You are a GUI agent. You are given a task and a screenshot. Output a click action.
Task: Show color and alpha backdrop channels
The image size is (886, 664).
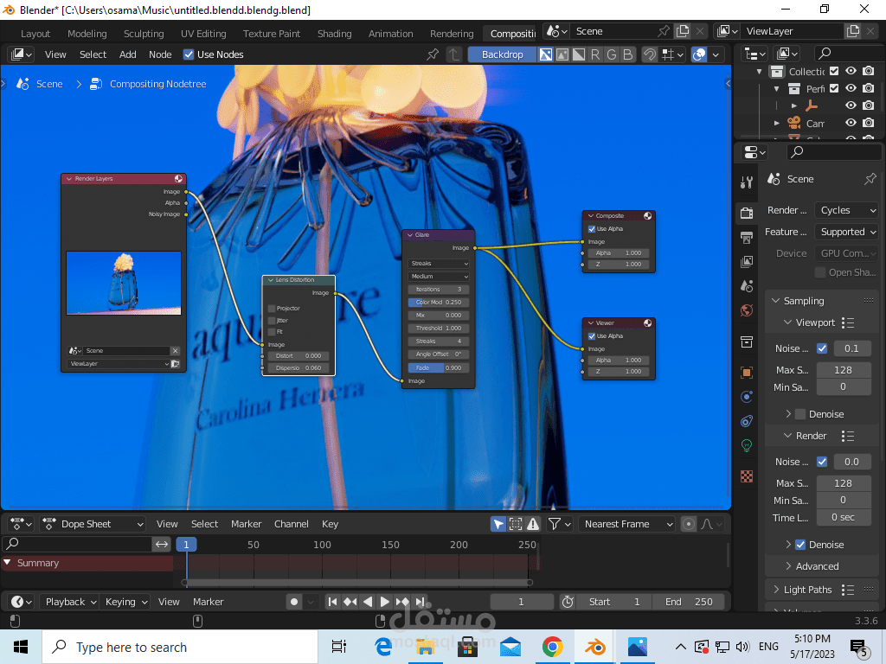[x=546, y=54]
